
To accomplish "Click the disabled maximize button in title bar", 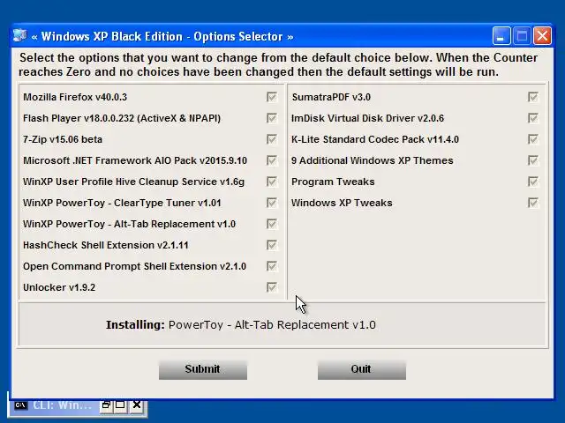I will (x=522, y=36).
